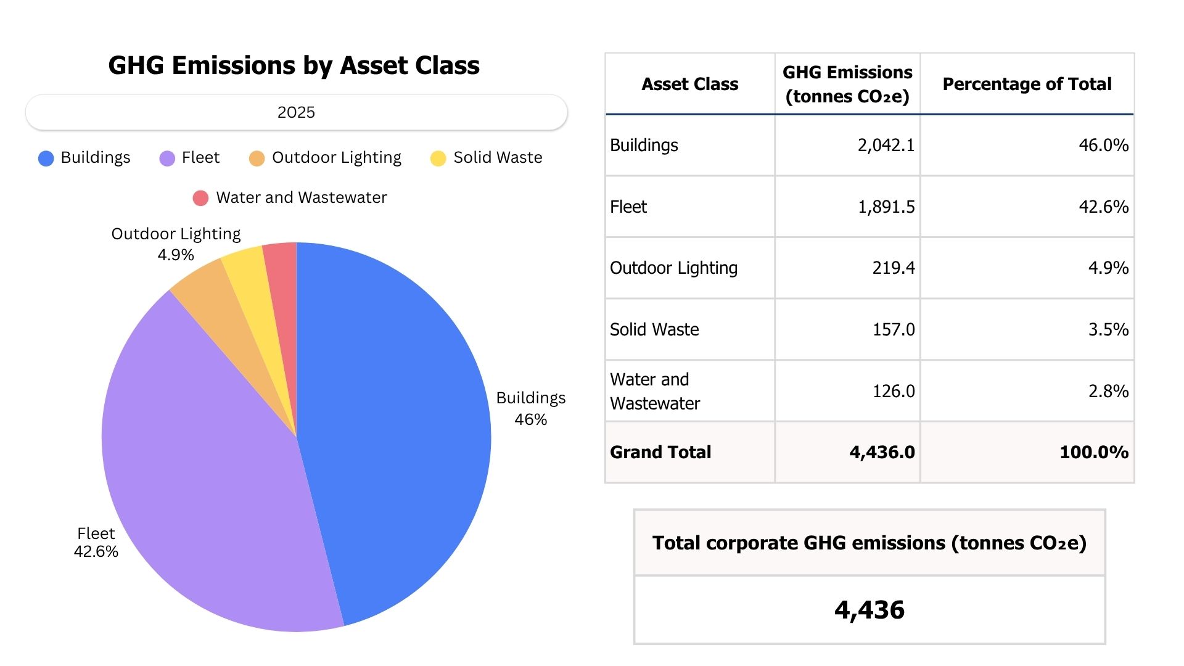Open the 2025 year selector dropdown
This screenshot has width=1184, height=666.
pos(296,112)
